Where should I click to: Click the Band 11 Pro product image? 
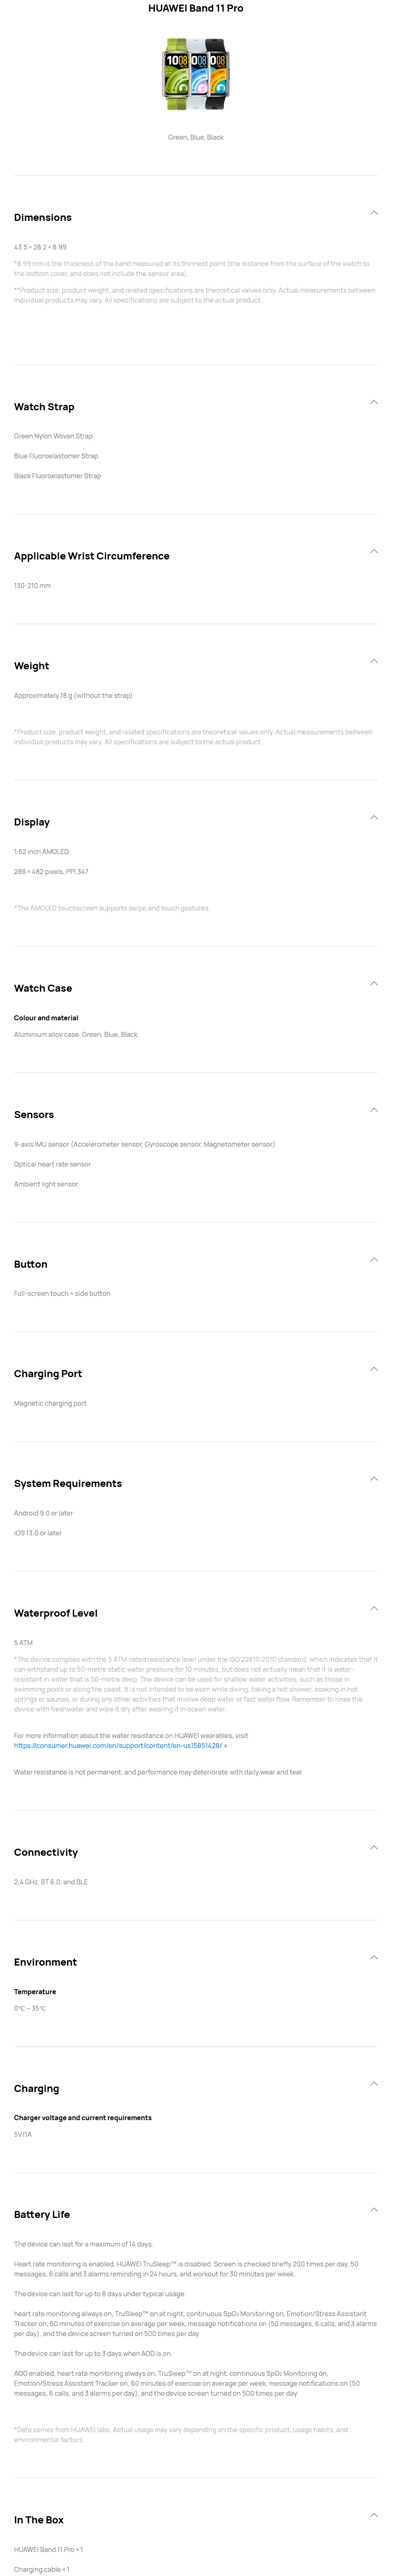[196, 74]
